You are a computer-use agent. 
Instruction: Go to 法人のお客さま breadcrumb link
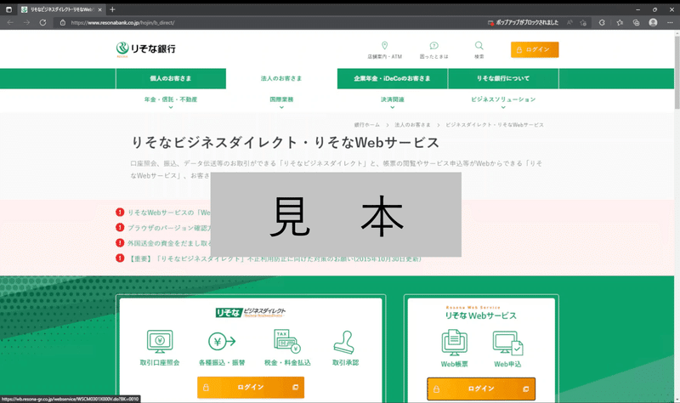(412, 125)
